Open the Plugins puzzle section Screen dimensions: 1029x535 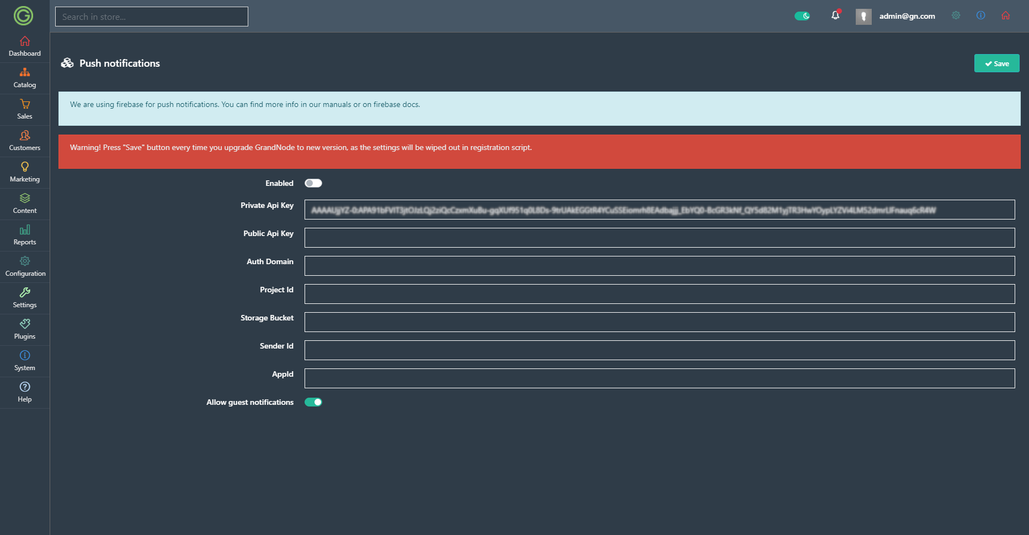(25, 330)
